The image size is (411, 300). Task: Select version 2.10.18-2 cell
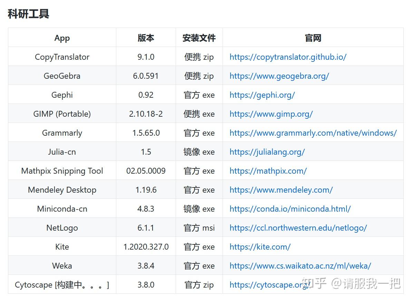pyautogui.click(x=146, y=114)
